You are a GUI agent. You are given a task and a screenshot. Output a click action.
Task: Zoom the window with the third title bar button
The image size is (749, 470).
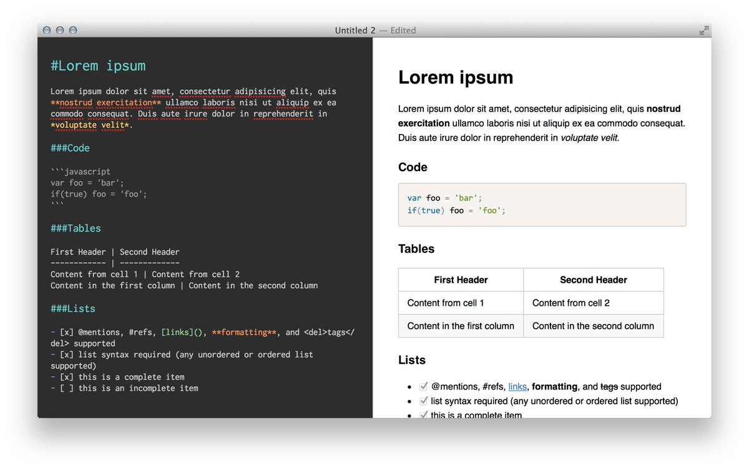tap(73, 30)
